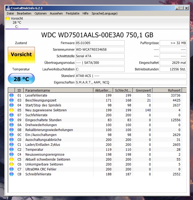Open the Bearbeiten menu

coord(24,13)
